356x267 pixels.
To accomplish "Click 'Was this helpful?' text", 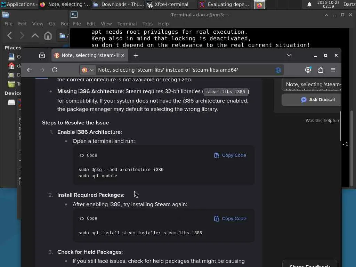I will 322,121.
